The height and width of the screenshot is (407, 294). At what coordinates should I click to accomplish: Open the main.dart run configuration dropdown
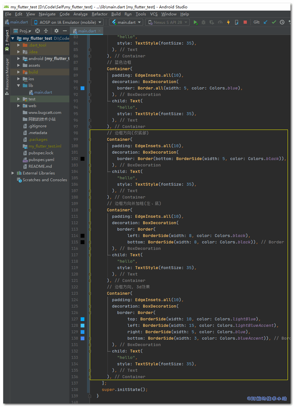[x=126, y=22]
